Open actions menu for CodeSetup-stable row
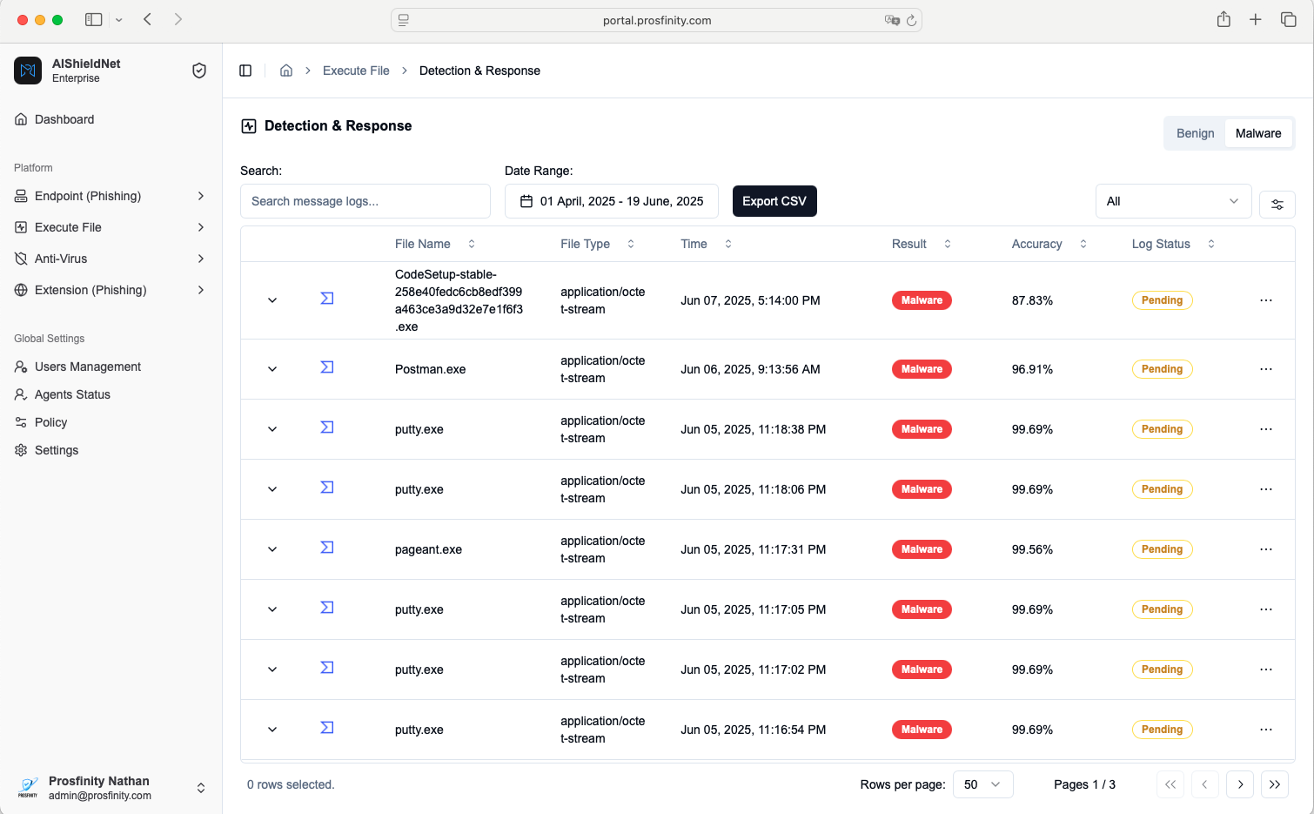Screen dimensions: 1314x814 point(1266,300)
